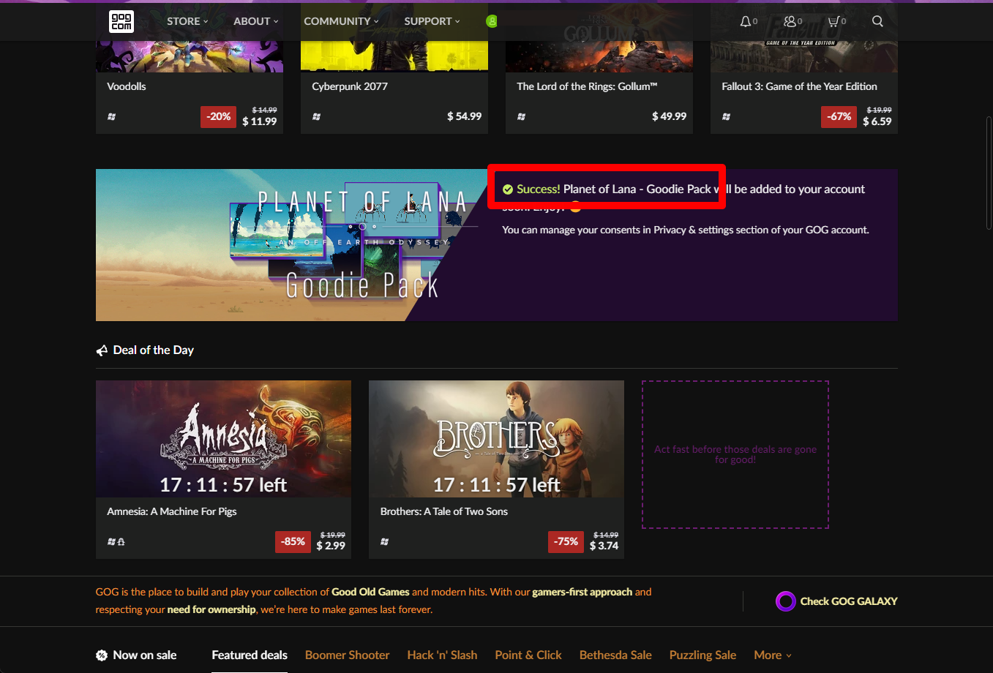Click the 'Act fast before those deals' placeholder
Viewport: 993px width, 673px height.
[x=735, y=454]
